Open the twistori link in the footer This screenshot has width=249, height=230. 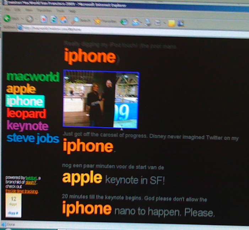point(31,178)
